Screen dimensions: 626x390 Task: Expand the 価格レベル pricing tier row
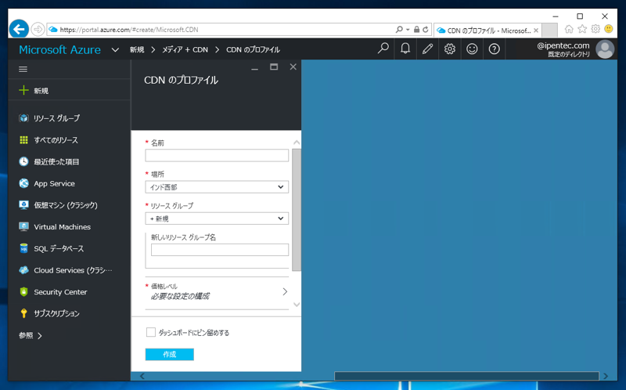click(x=217, y=291)
